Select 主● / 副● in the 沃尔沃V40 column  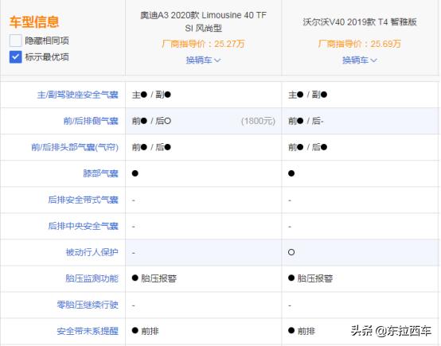(x=308, y=95)
